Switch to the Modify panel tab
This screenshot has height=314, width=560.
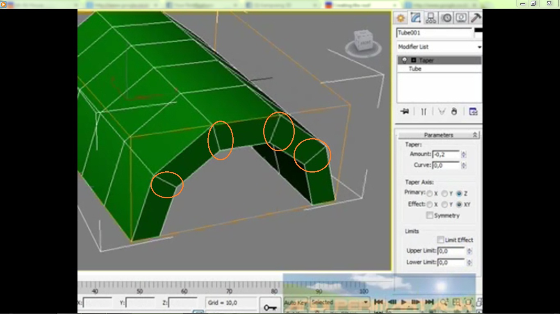415,18
